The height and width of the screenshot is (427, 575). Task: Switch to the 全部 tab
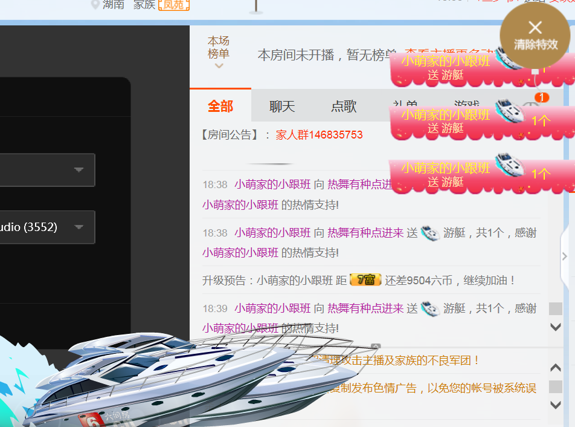pos(220,106)
